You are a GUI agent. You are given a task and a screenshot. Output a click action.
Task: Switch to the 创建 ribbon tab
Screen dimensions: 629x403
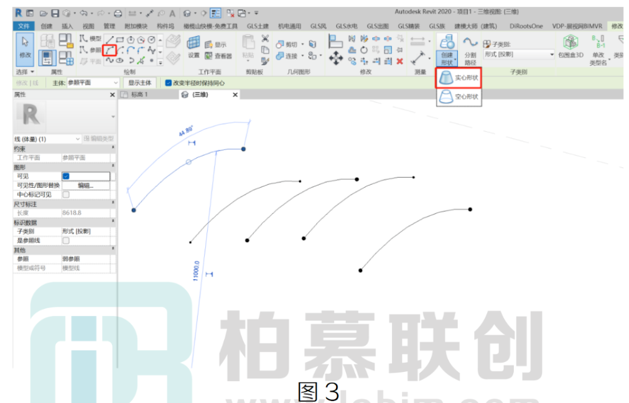47,26
